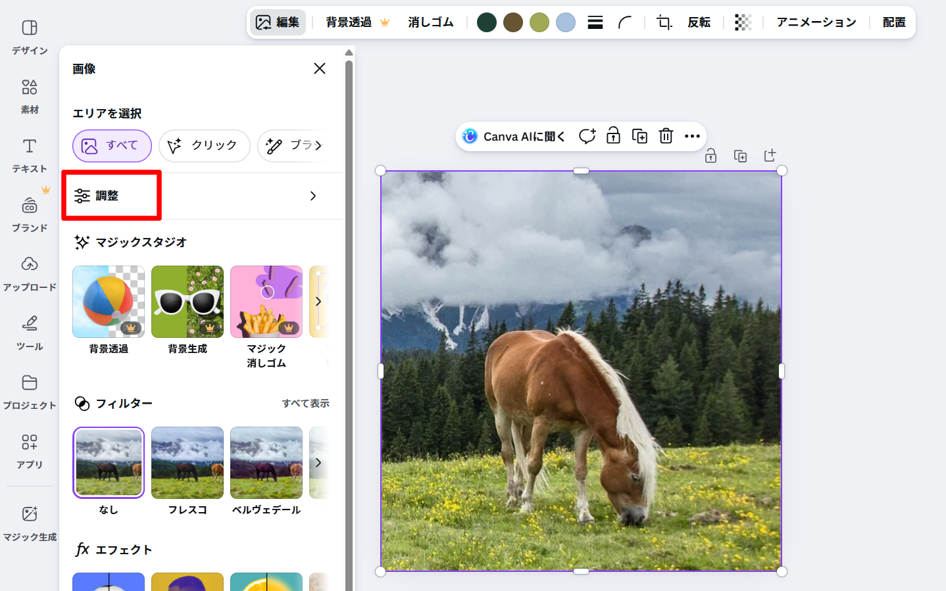Click the corner rounding icon
The width and height of the screenshot is (946, 591).
625,22
